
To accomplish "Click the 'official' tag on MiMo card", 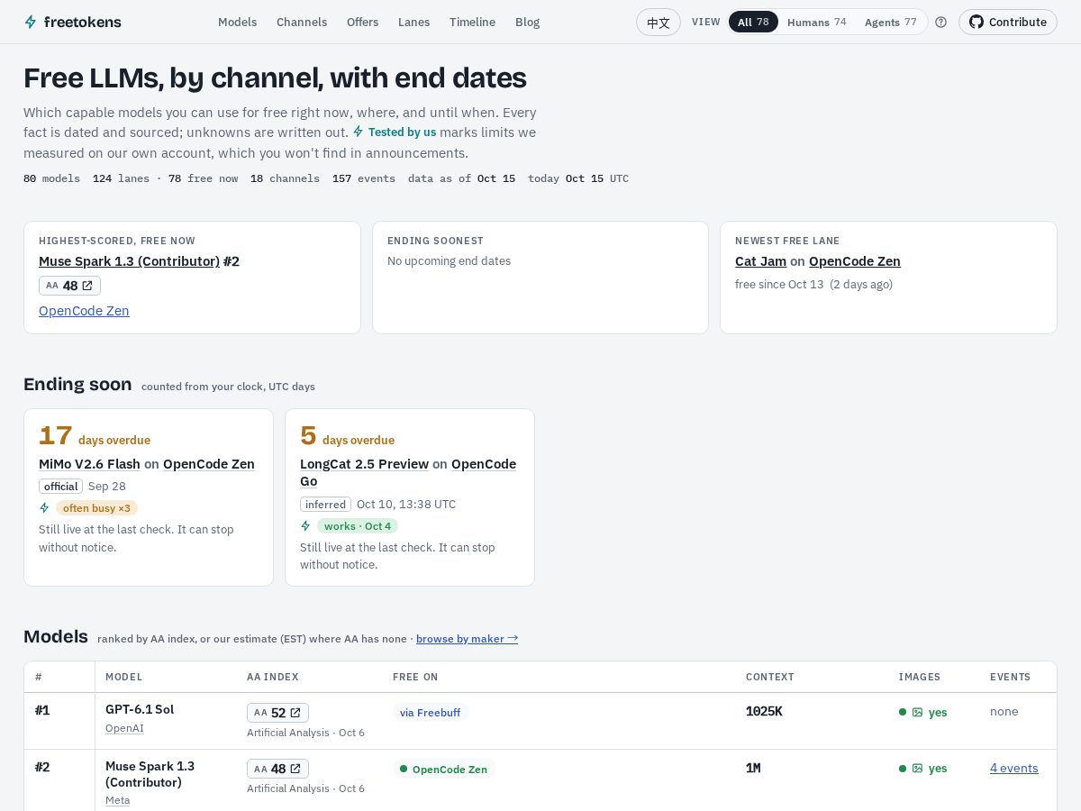I will (60, 487).
